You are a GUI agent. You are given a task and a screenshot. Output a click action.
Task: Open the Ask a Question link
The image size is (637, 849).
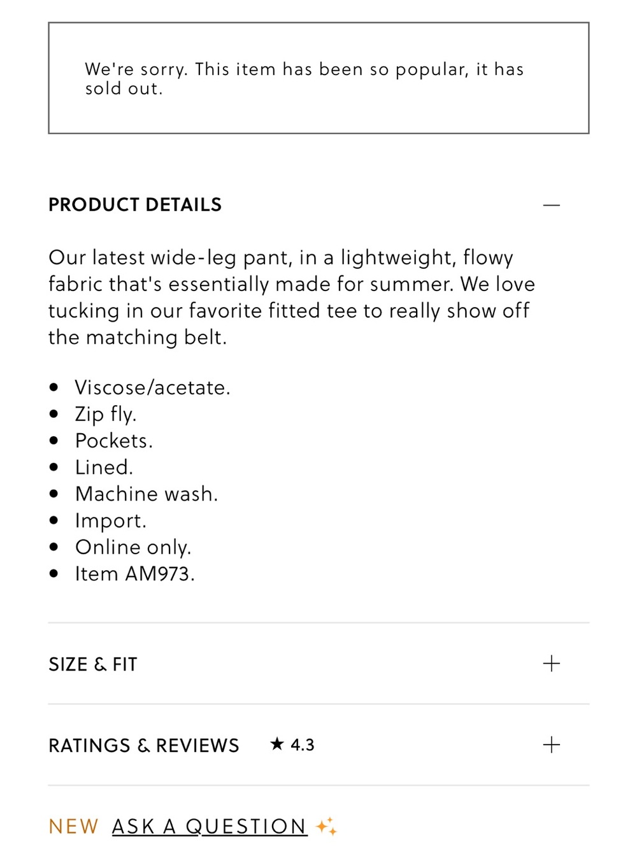pos(210,827)
